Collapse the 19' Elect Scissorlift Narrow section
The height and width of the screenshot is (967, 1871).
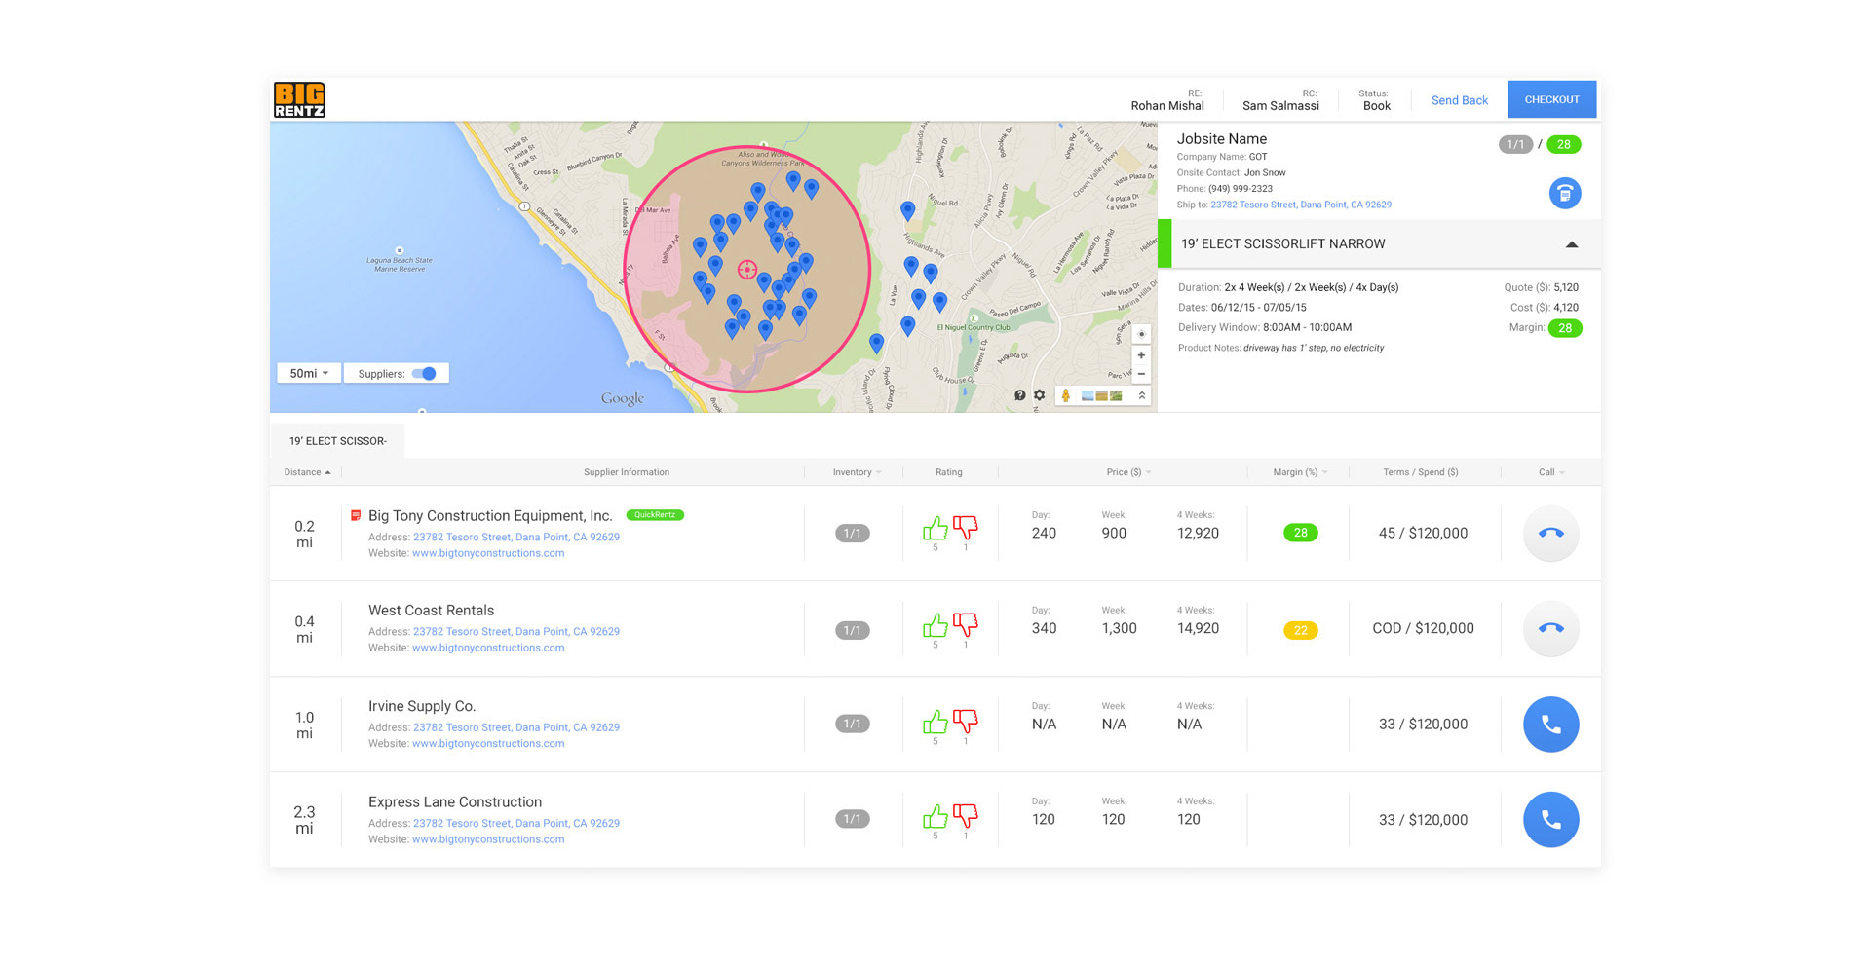pos(1572,244)
